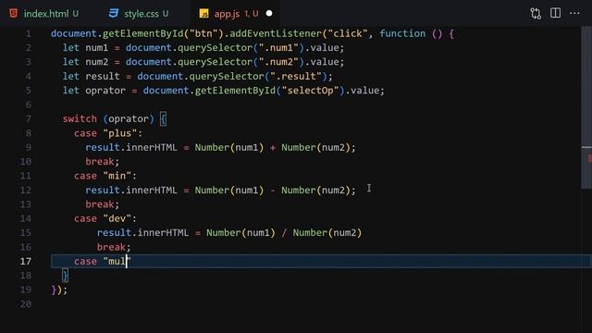The image size is (592, 333).
Task: Click the red error marker in overview ruler
Action: [589, 158]
